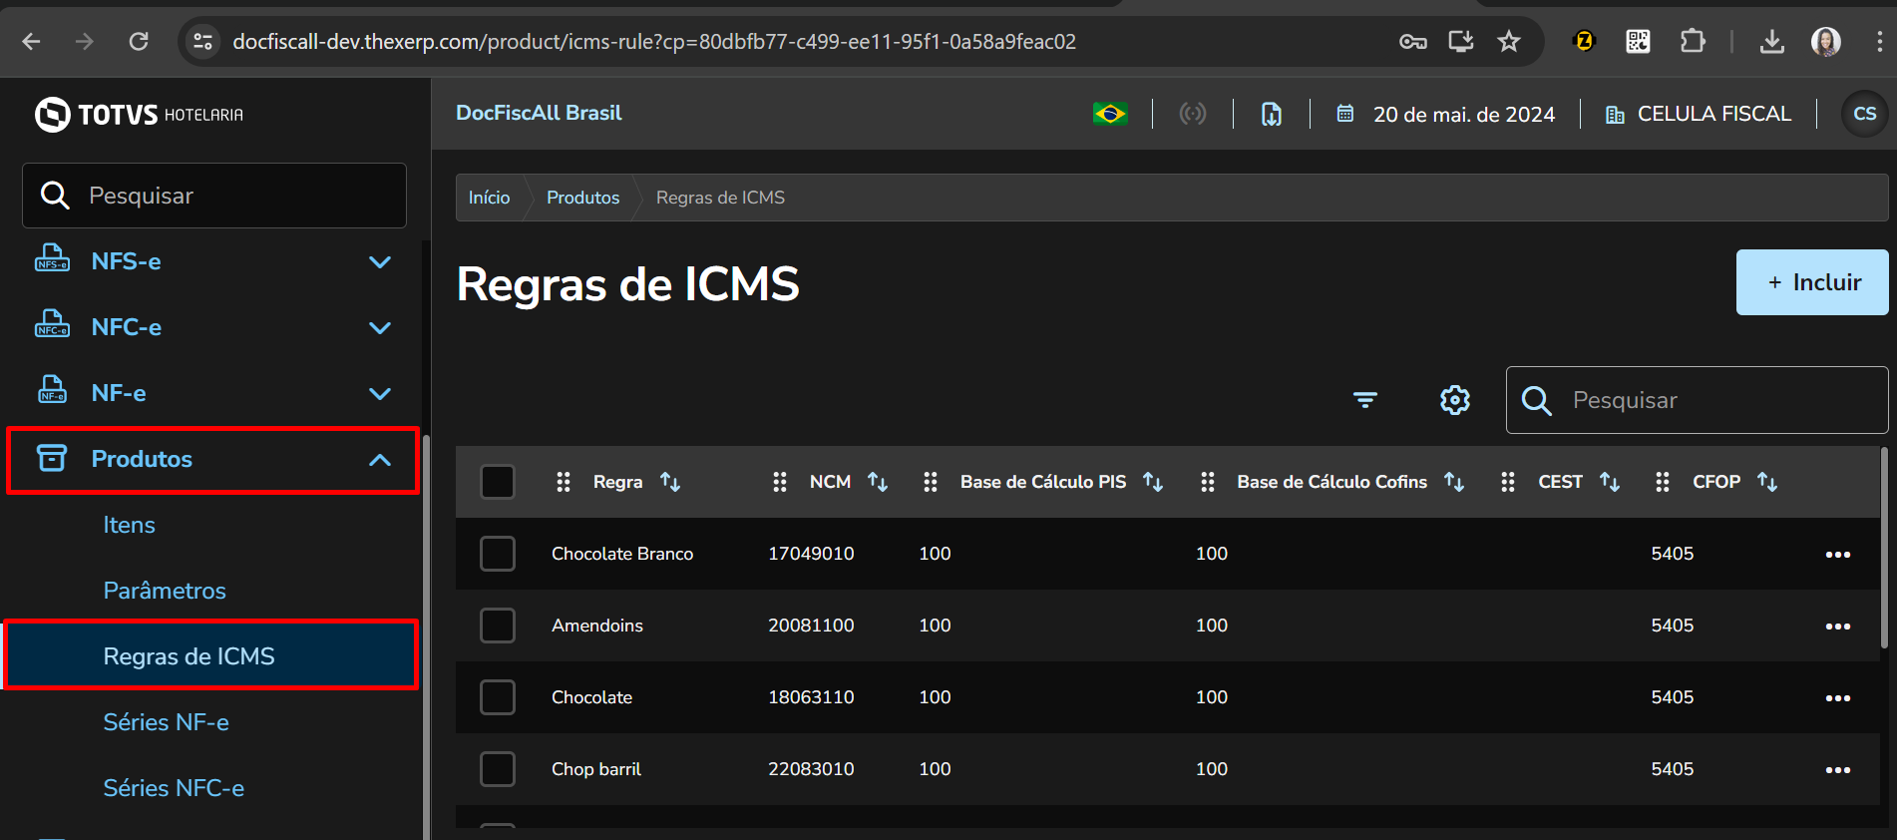This screenshot has width=1897, height=840.
Task: Click the drag handle of Regra column
Action: click(564, 482)
